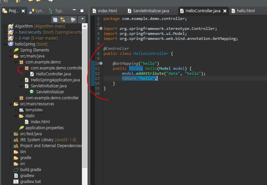Click the templates folder icon

[x=21, y=110]
